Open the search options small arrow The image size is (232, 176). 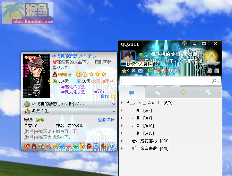tap(218, 82)
